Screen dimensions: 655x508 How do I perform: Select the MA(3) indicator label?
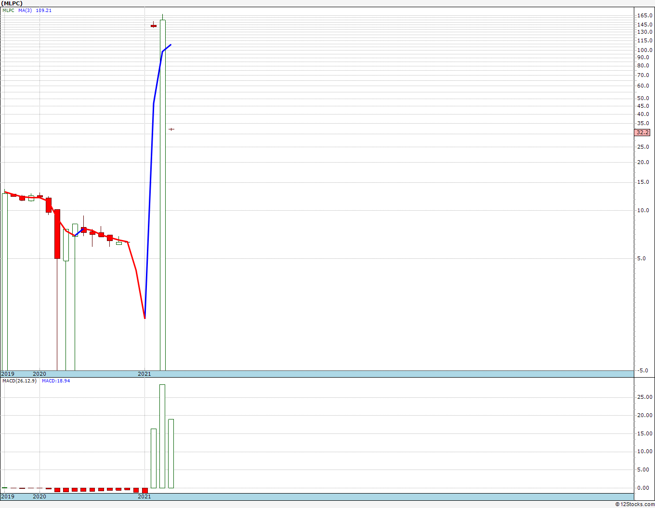pos(26,10)
